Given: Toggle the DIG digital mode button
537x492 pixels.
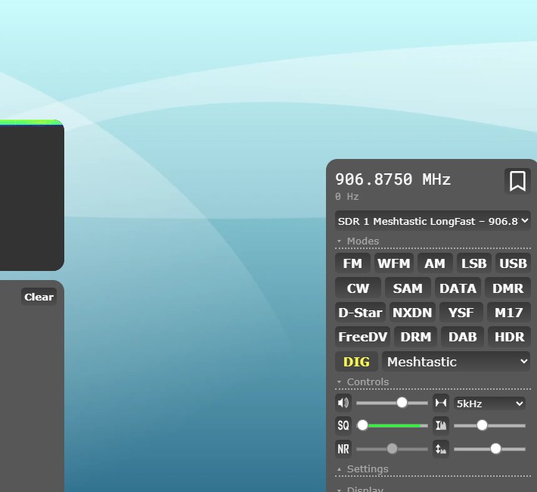Looking at the screenshot, I should (x=356, y=362).
